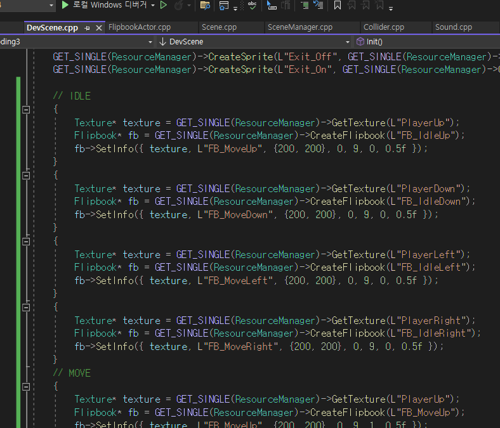
Task: Click the L"FB_MoveRight" string literal
Action: (x=237, y=347)
